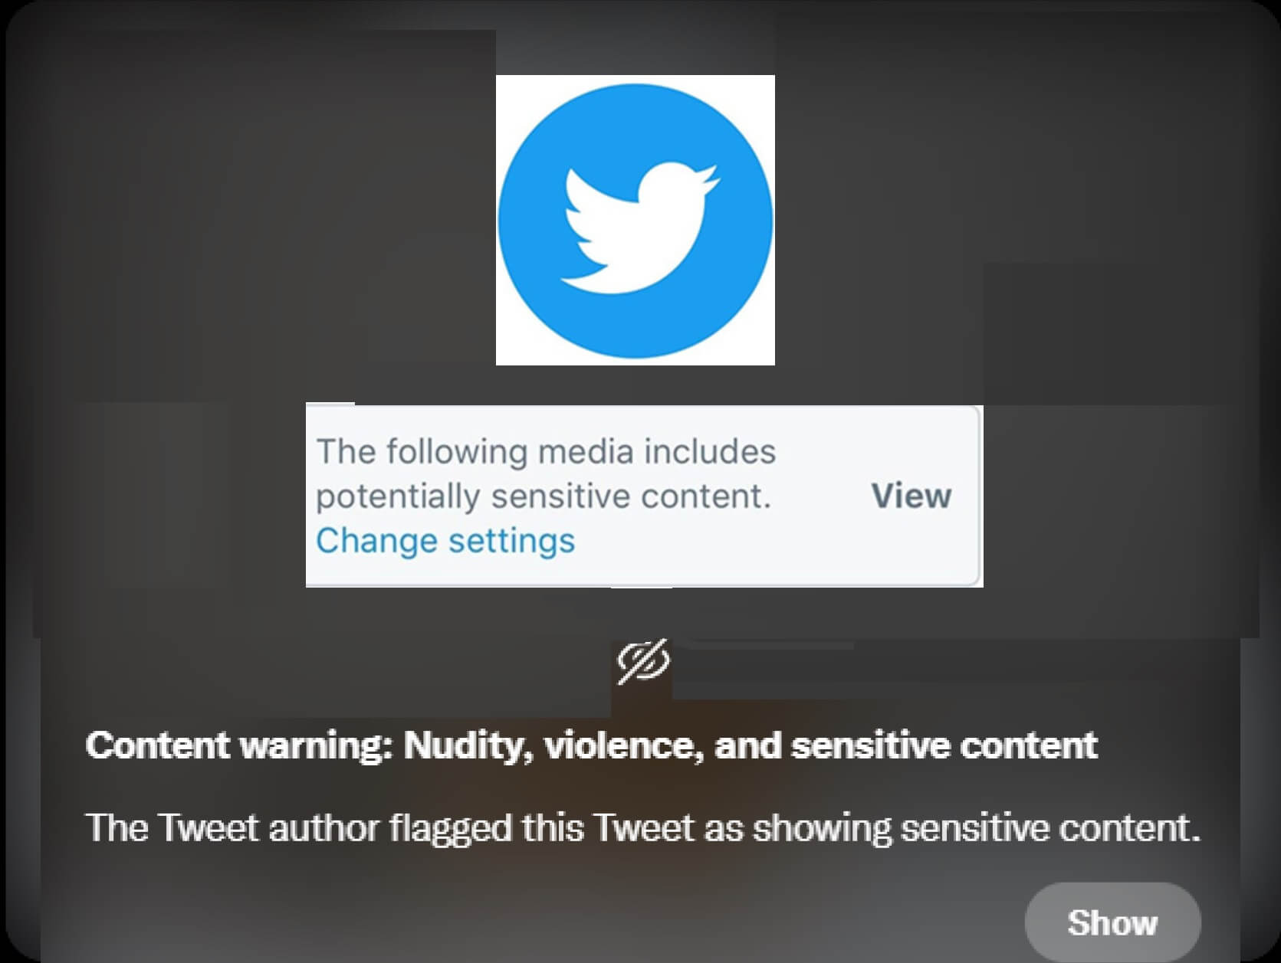Click View to reveal sensitive media
Image resolution: width=1281 pixels, height=963 pixels.
coord(911,496)
